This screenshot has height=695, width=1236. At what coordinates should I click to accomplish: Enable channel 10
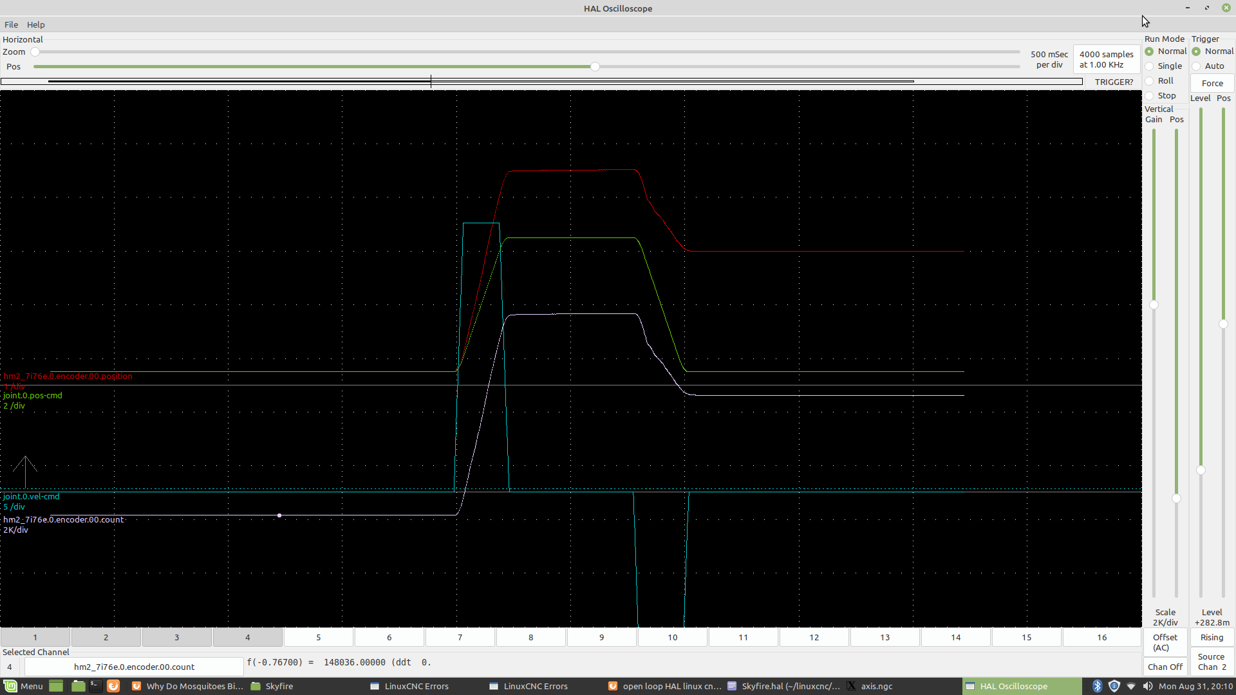pos(673,637)
